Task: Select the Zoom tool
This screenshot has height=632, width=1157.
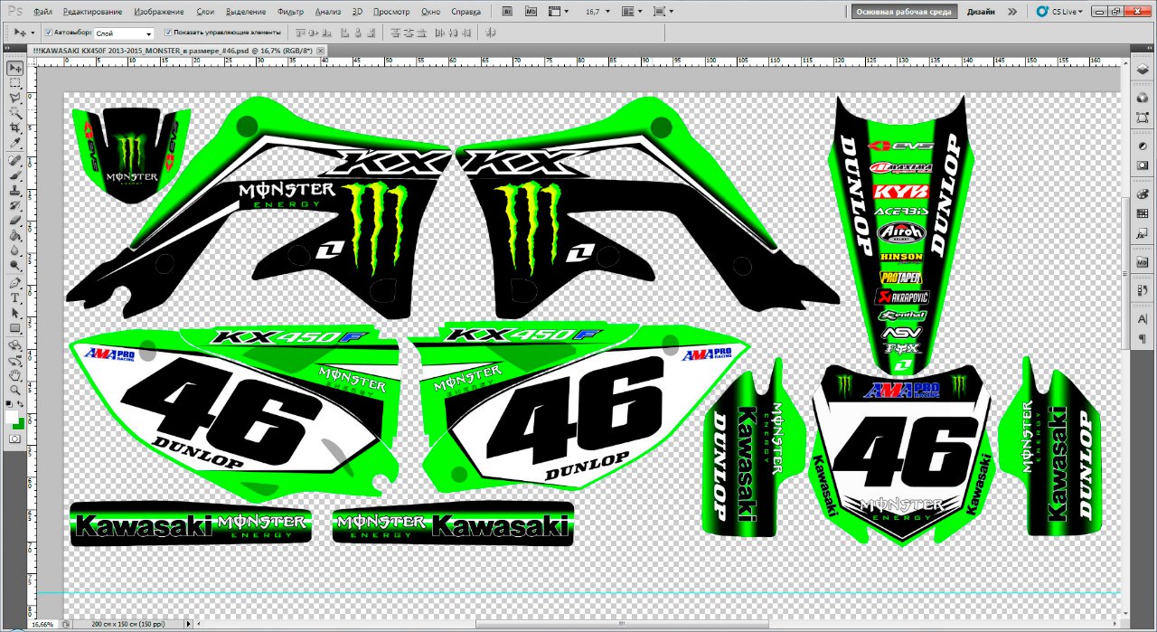Action: (x=15, y=390)
